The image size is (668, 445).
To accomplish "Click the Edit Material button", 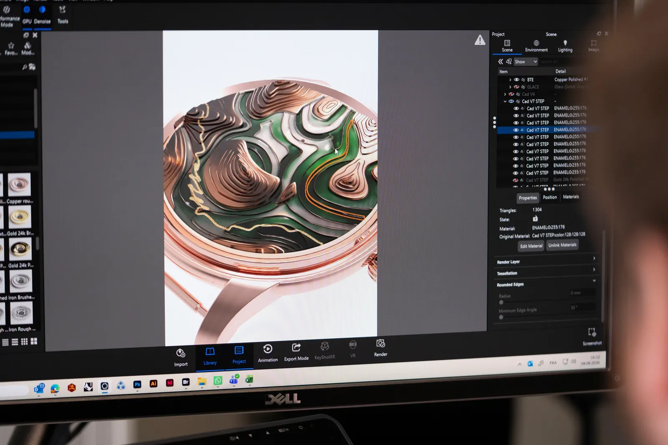I will [531, 246].
